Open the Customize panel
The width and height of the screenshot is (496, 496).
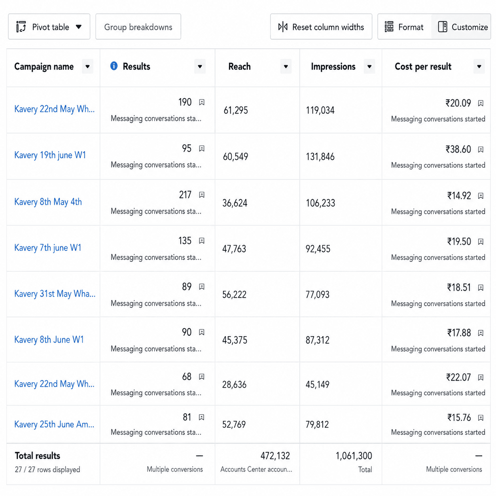[461, 27]
